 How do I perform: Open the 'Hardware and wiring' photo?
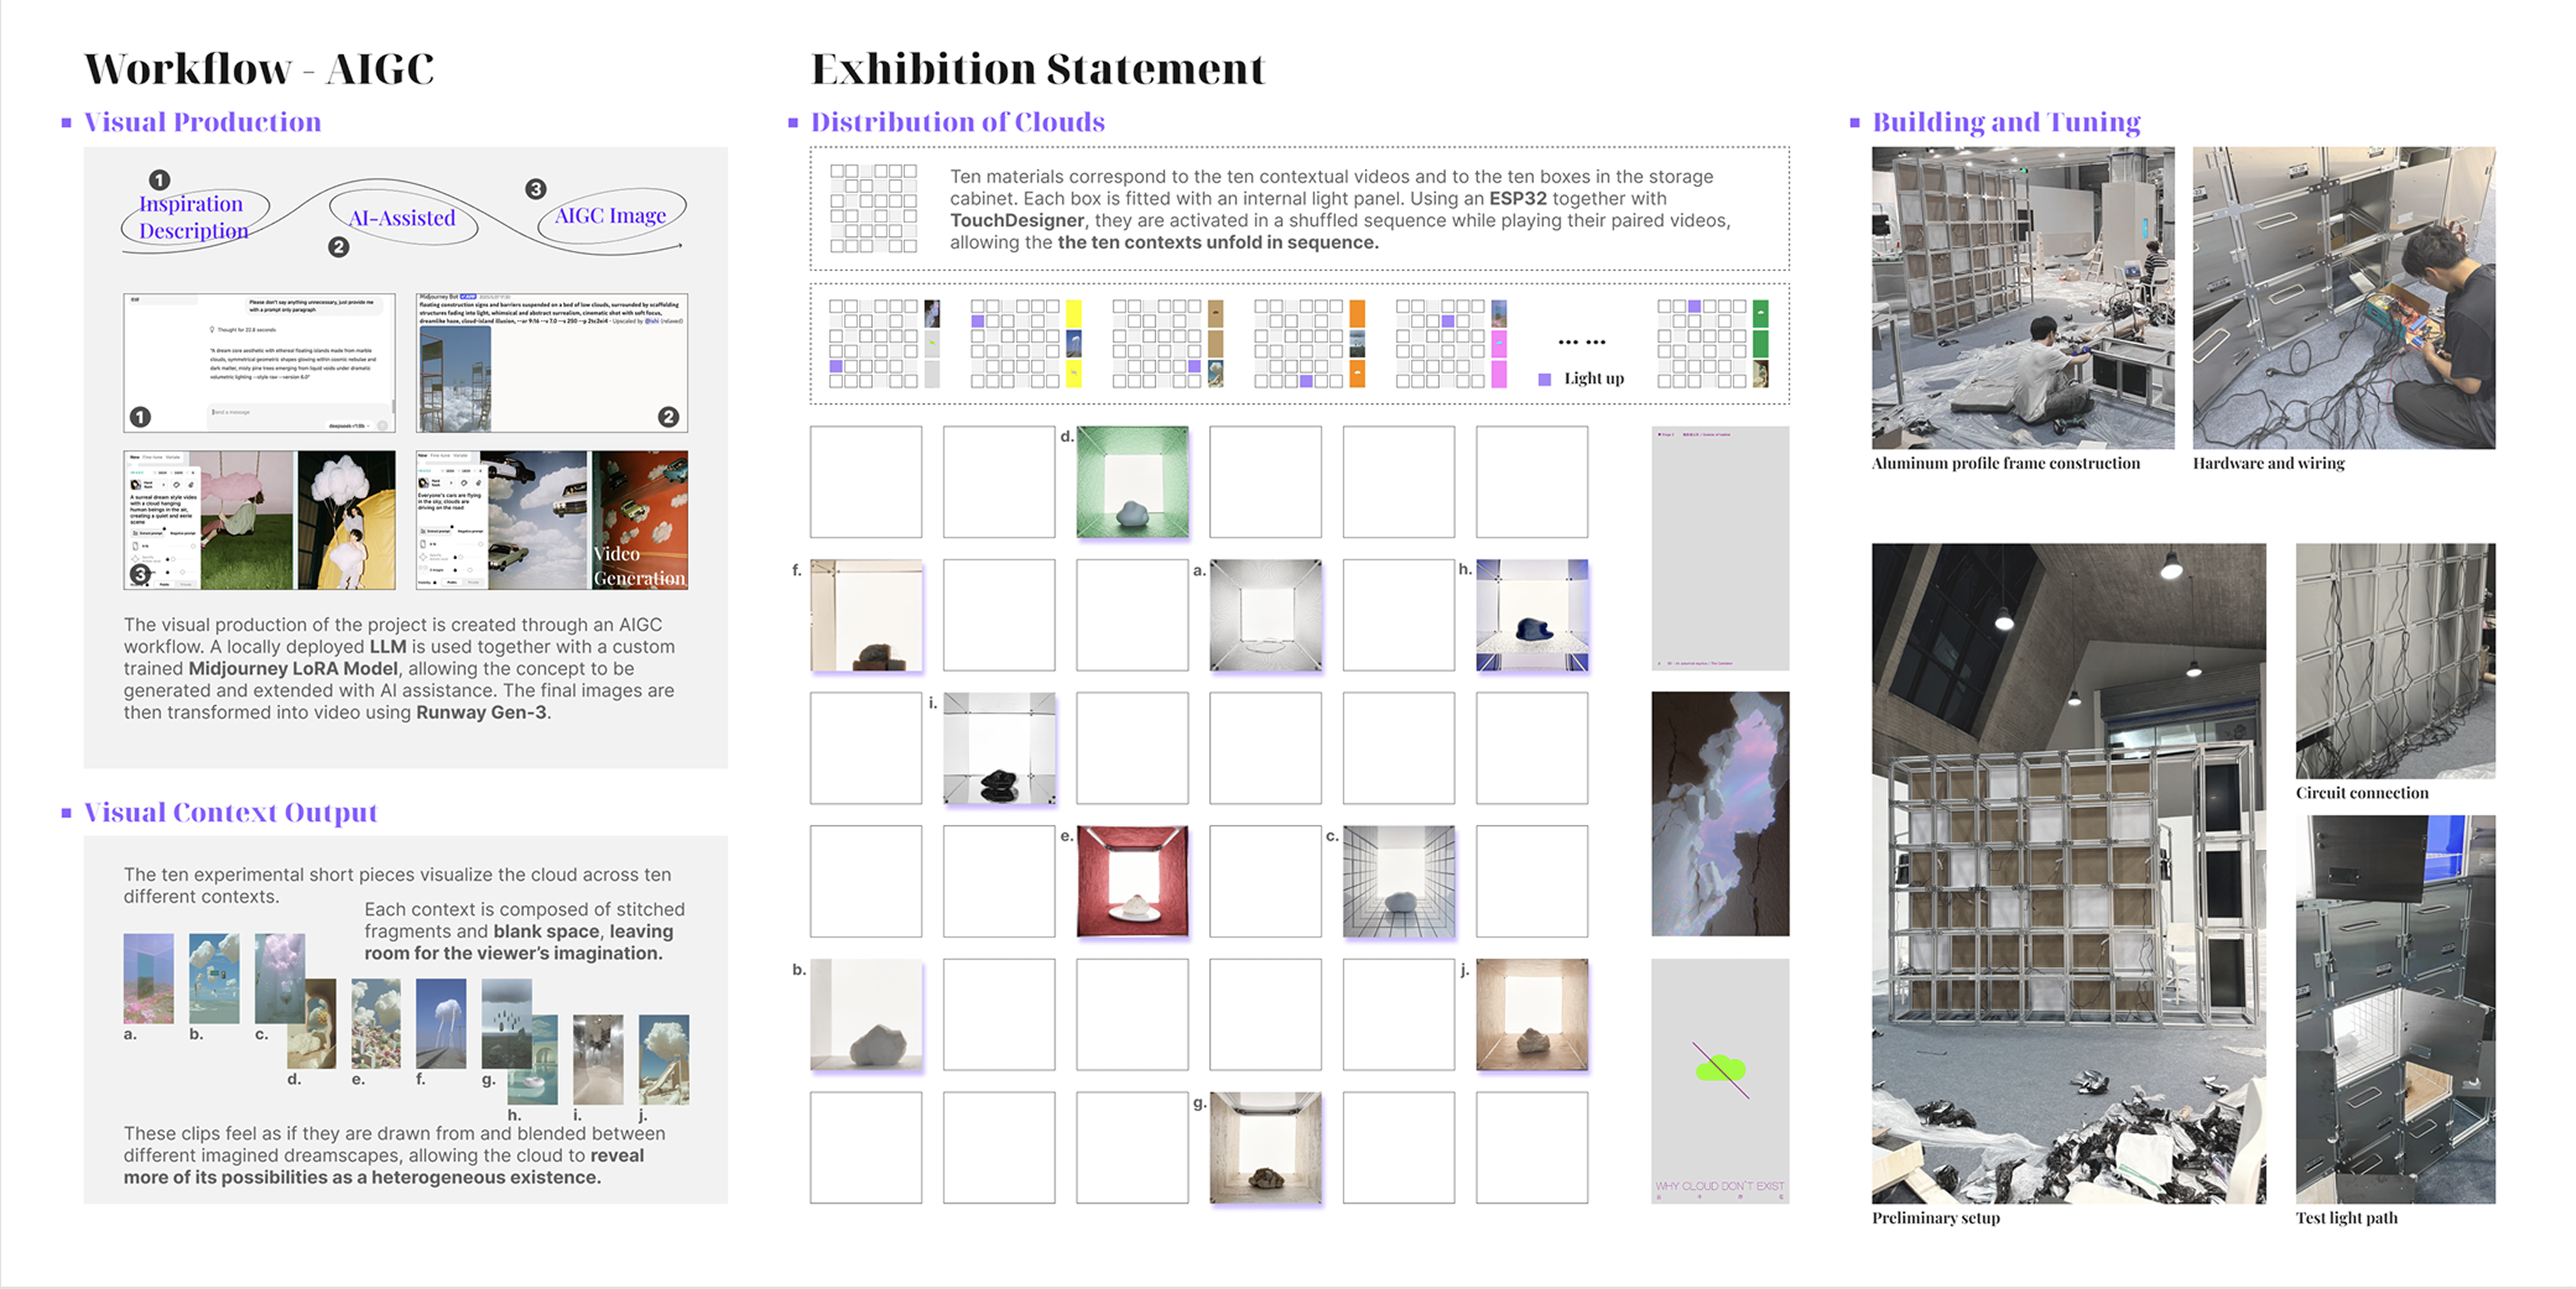click(2344, 298)
